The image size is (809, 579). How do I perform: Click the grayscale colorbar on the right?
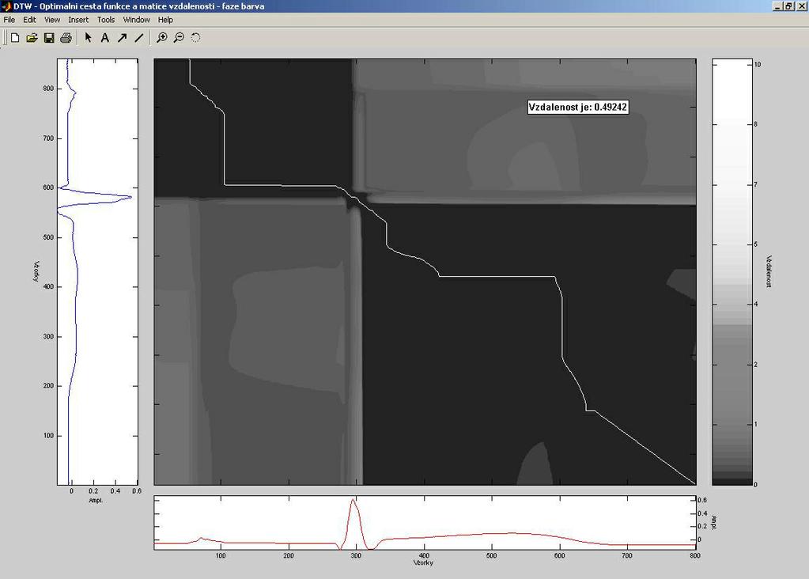pyautogui.click(x=732, y=271)
